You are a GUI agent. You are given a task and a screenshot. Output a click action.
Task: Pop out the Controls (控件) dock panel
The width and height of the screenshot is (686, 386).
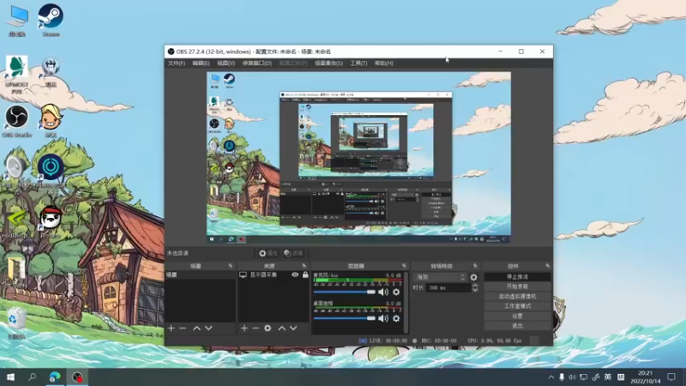547,266
